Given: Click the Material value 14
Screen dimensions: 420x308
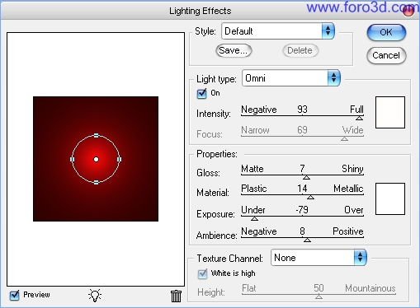Looking at the screenshot, I should (302, 189).
